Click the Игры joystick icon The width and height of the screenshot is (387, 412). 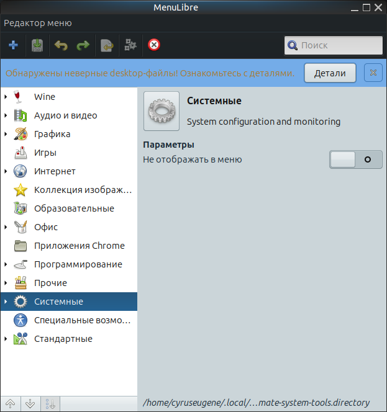click(x=20, y=153)
